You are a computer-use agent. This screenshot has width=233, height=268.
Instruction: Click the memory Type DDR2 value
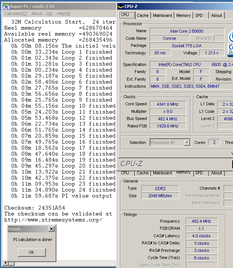(160, 189)
